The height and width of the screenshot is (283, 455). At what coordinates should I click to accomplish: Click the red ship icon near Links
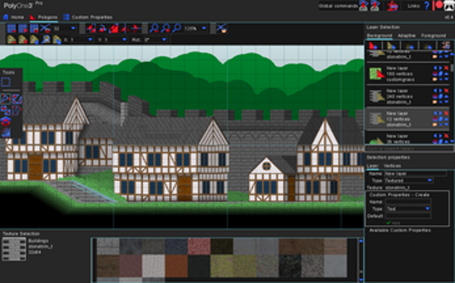pyautogui.click(x=392, y=6)
